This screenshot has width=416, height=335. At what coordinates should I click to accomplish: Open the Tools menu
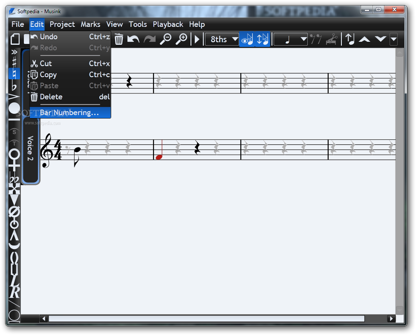(138, 24)
